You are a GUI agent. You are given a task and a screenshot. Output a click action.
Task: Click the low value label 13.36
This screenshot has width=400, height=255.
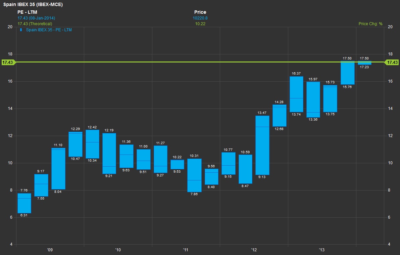tap(313, 120)
